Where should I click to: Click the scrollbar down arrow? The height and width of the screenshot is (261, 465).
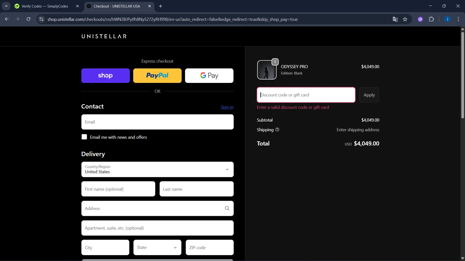[463, 258]
